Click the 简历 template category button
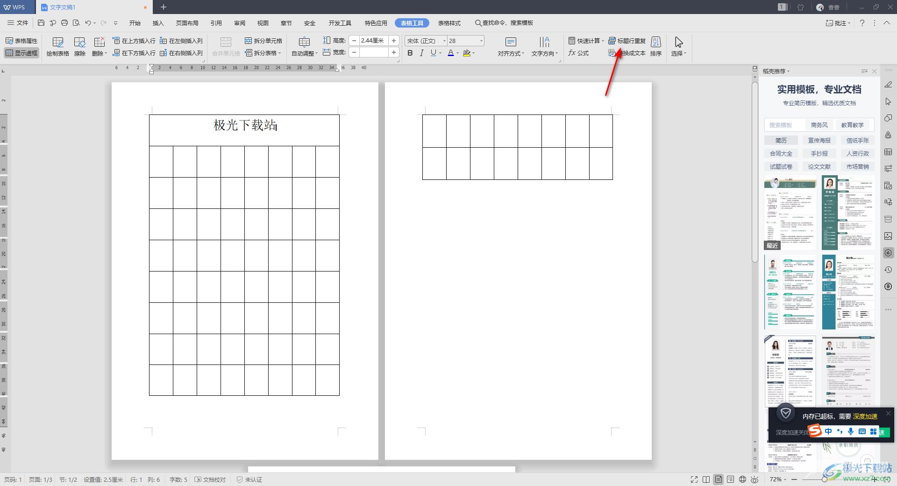The width and height of the screenshot is (897, 486). (781, 140)
